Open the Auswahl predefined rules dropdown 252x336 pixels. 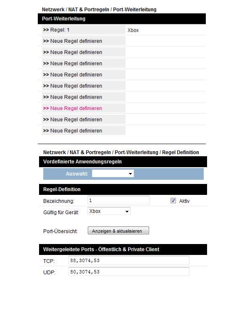(113, 173)
